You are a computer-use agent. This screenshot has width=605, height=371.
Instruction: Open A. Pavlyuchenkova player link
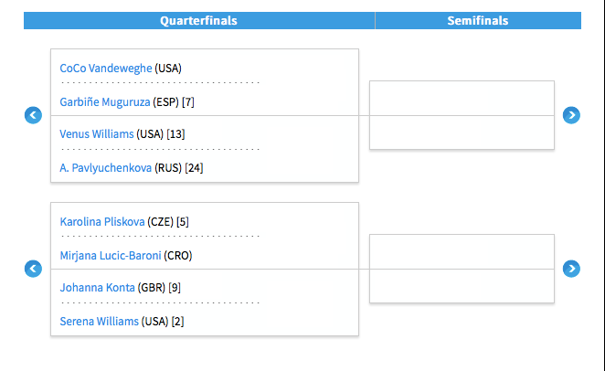[106, 168]
